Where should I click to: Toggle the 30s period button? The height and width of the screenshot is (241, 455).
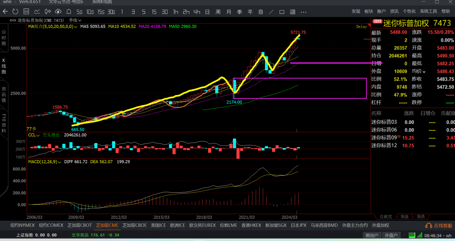[x=111, y=12]
